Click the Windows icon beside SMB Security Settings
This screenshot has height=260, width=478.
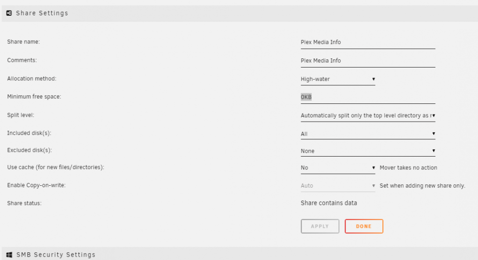[9, 255]
